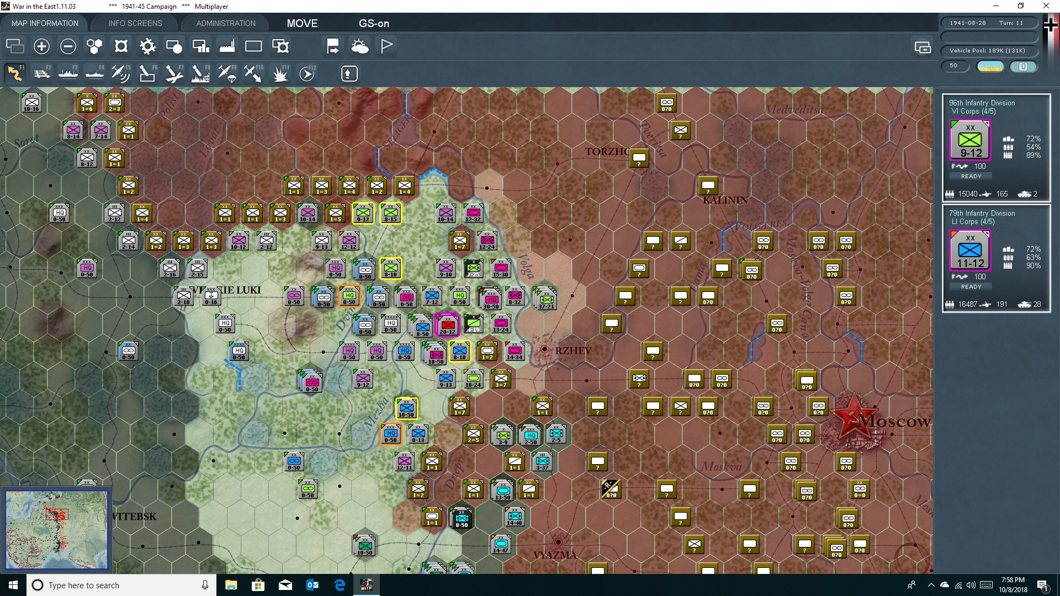Click the RZHEV town marker
The height and width of the screenshot is (596, 1060).
tap(544, 349)
